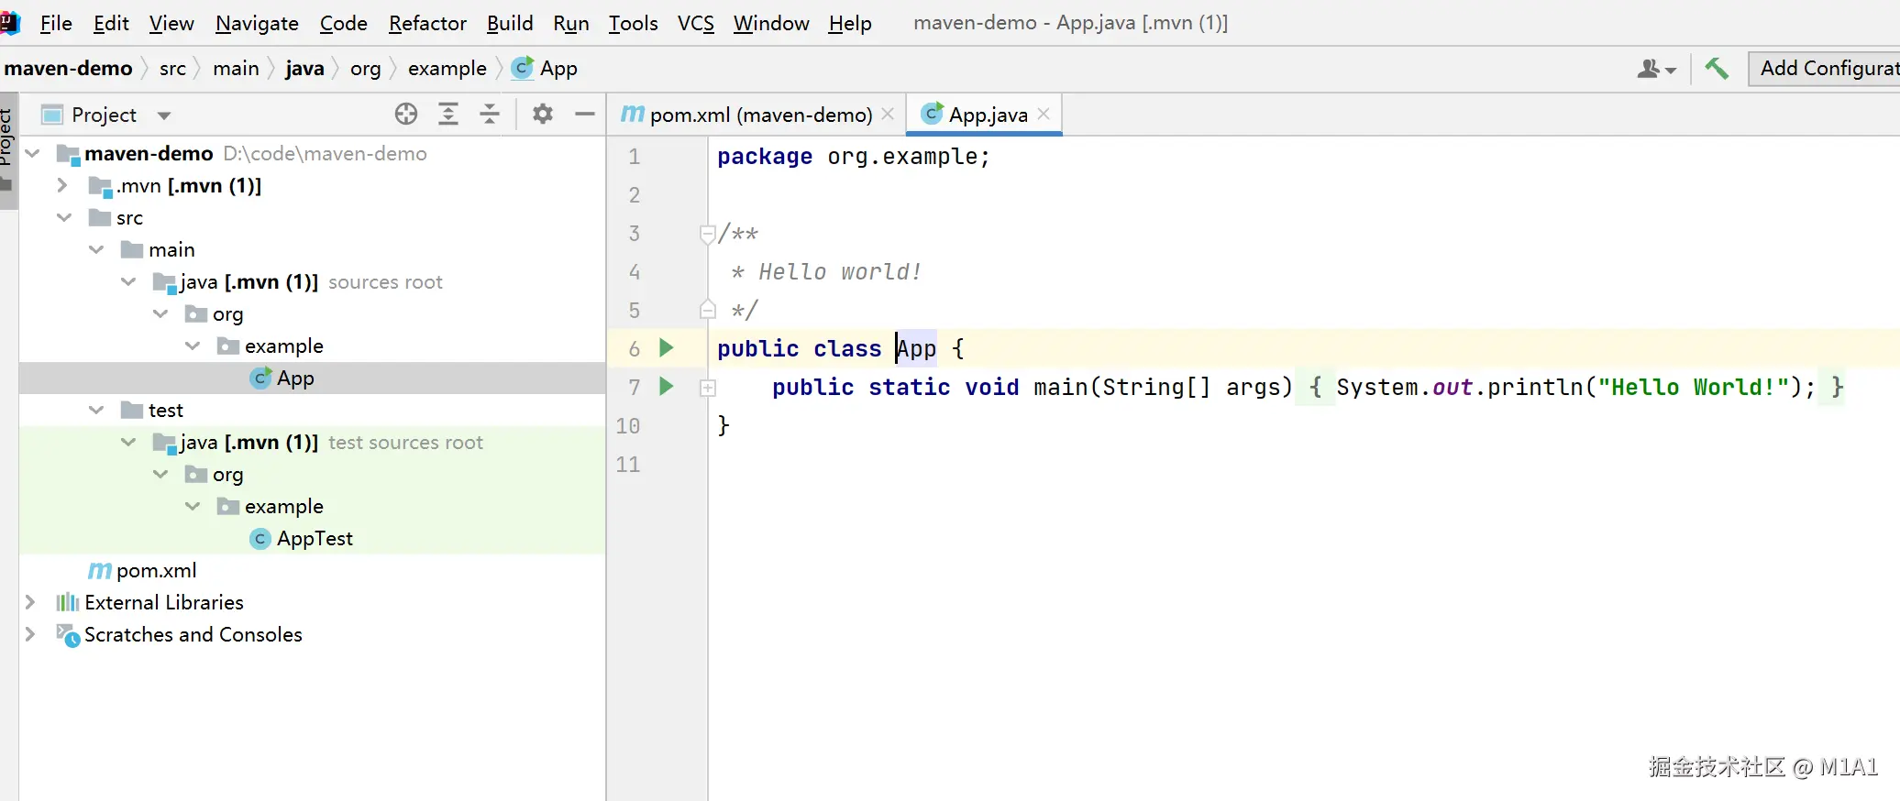Screen dimensions: 1900x801
Task: Click the Add Configuration button
Action: click(x=1825, y=68)
